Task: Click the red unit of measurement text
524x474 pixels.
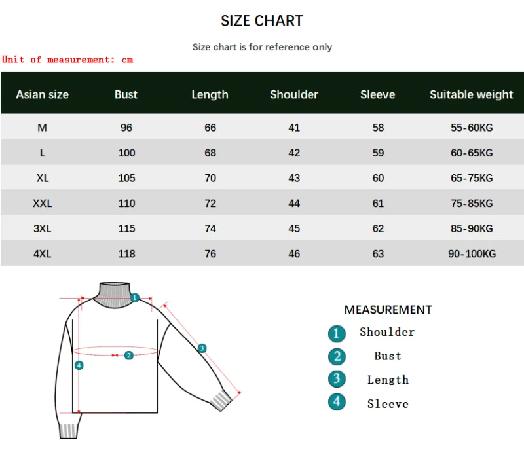Action: 67,60
